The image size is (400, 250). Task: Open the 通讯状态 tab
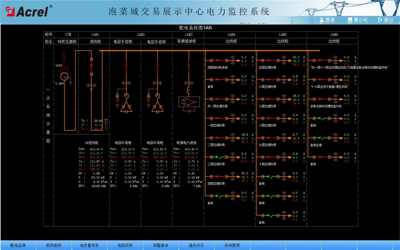[x=196, y=246]
